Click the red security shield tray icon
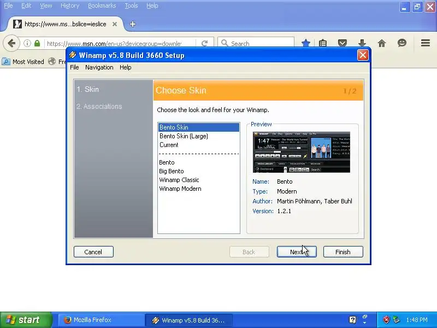Viewport: 437px width, 328px height. pos(386,320)
